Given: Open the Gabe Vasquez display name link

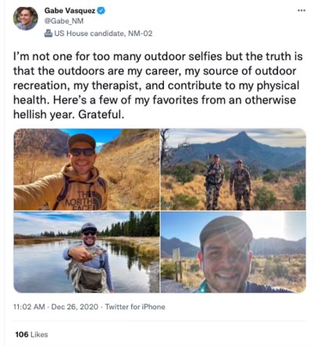Looking at the screenshot, I should [x=70, y=10].
